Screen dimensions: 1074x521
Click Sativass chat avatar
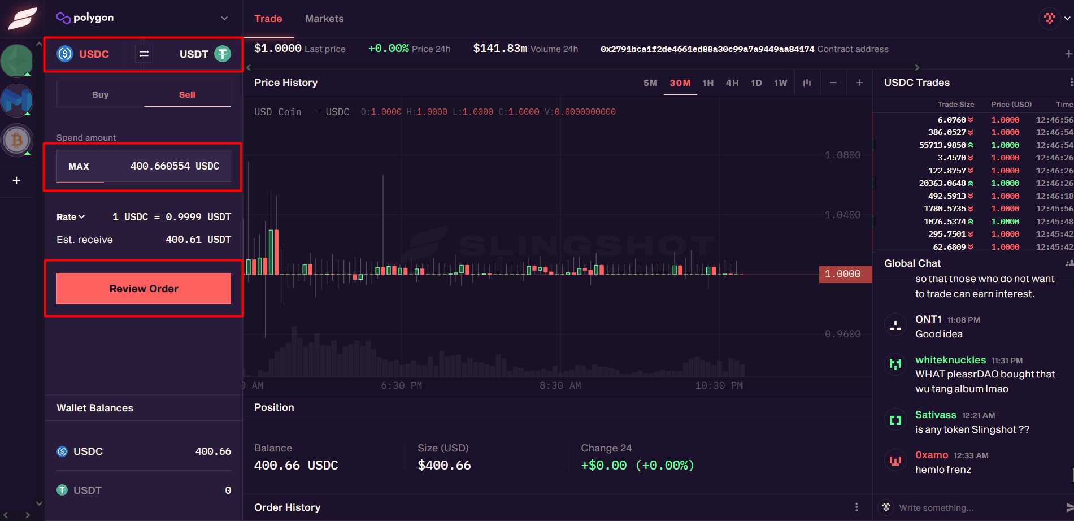[895, 420]
